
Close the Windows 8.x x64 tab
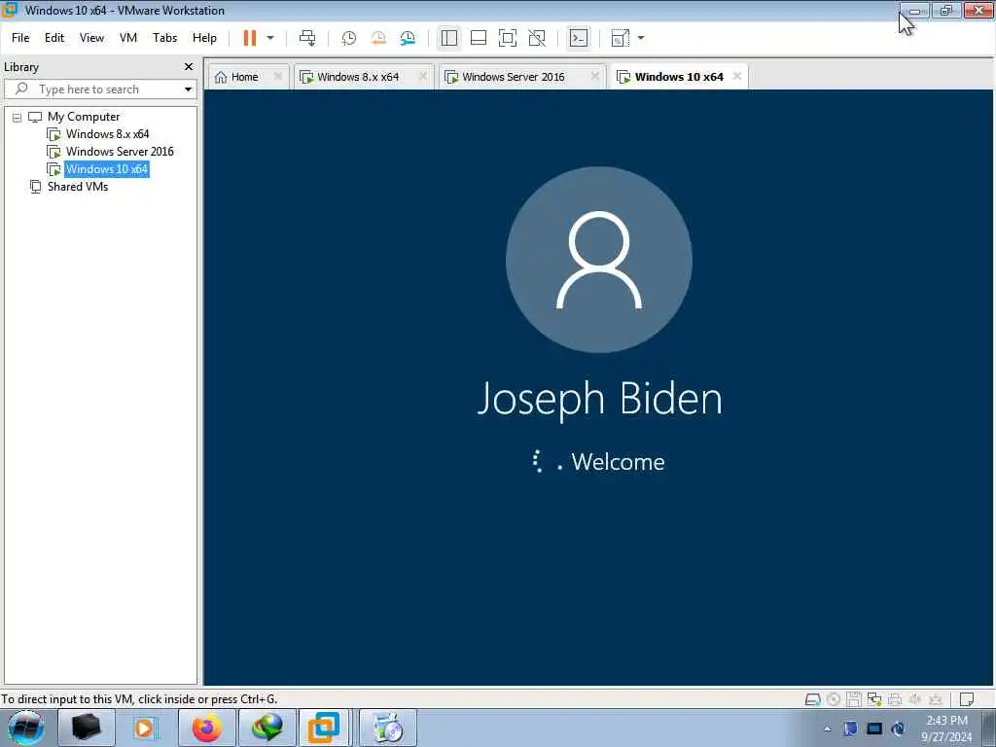point(423,76)
